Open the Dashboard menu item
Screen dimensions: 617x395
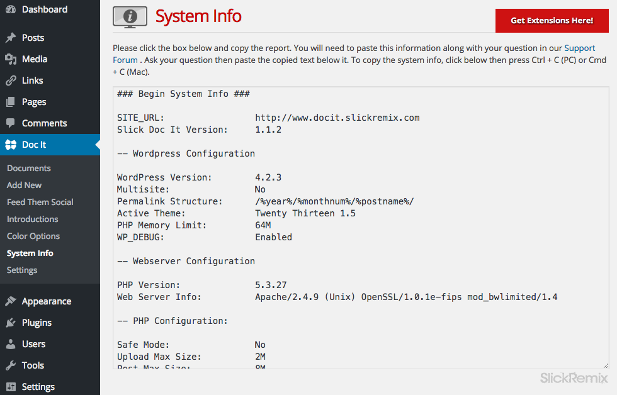click(x=45, y=9)
